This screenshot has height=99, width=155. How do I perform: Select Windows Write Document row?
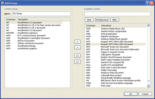pos(116,73)
